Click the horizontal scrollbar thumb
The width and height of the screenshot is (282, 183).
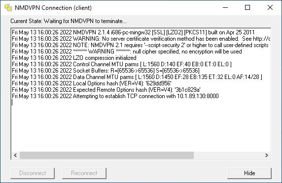[106, 155]
